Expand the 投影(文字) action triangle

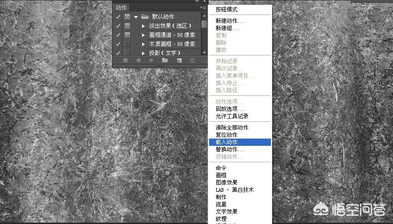(x=143, y=53)
